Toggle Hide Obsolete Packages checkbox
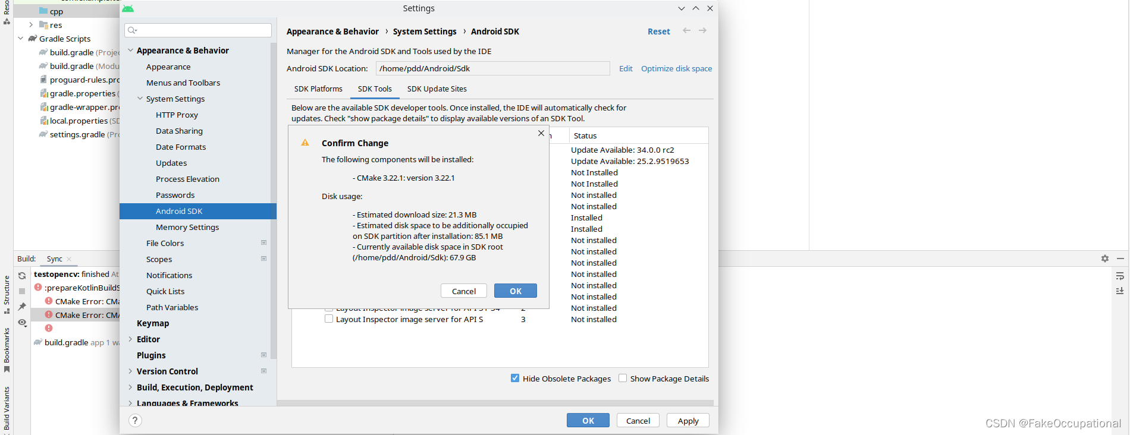The width and height of the screenshot is (1130, 435). [515, 378]
